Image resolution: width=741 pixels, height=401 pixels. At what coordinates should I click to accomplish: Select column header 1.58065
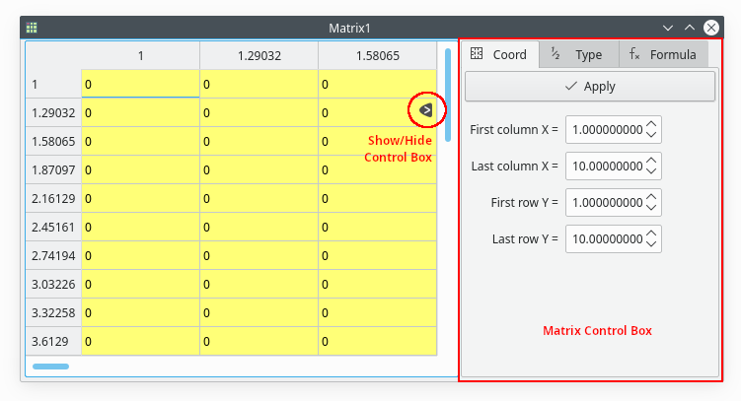tap(377, 56)
